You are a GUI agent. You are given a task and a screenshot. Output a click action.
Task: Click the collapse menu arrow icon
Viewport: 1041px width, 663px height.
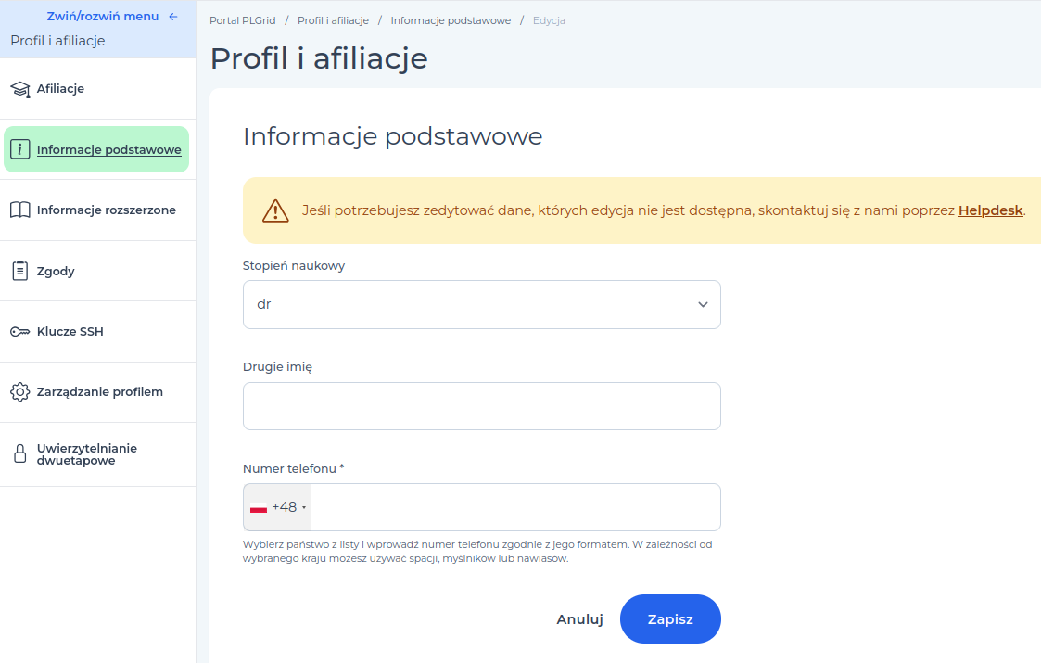[x=173, y=17]
